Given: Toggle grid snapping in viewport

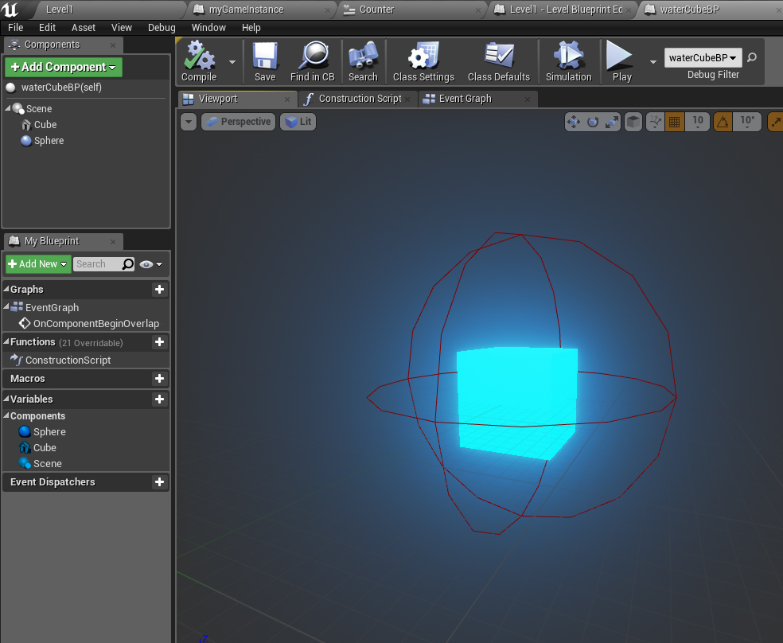Looking at the screenshot, I should 675,122.
